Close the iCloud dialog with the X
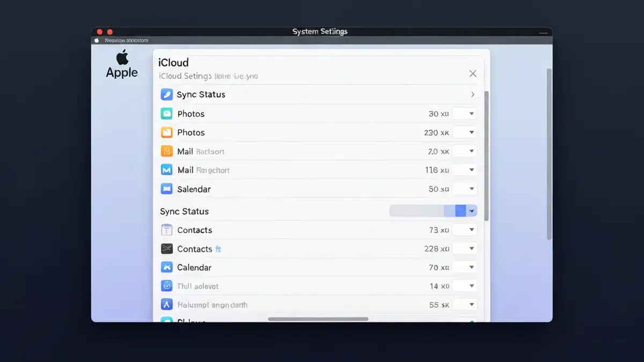Screen dimensions: 644x362 click(x=473, y=73)
